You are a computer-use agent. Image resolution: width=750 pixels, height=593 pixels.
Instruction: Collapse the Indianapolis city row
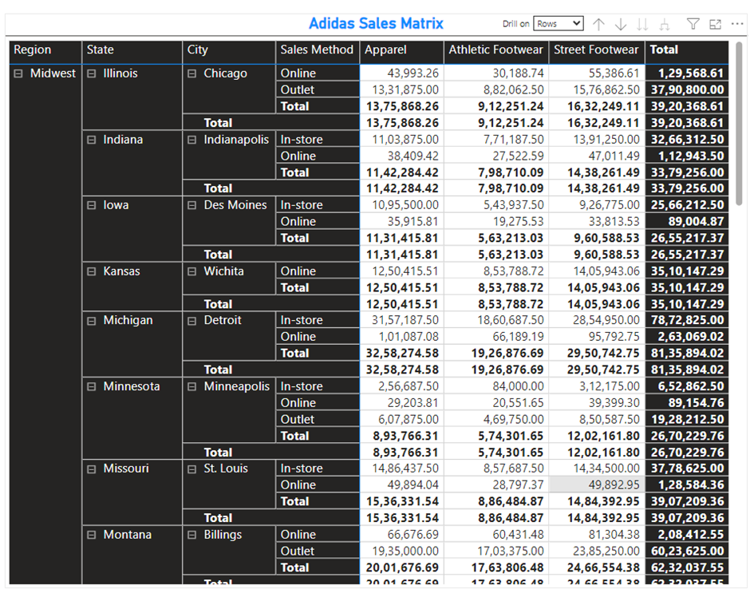pyautogui.click(x=191, y=140)
